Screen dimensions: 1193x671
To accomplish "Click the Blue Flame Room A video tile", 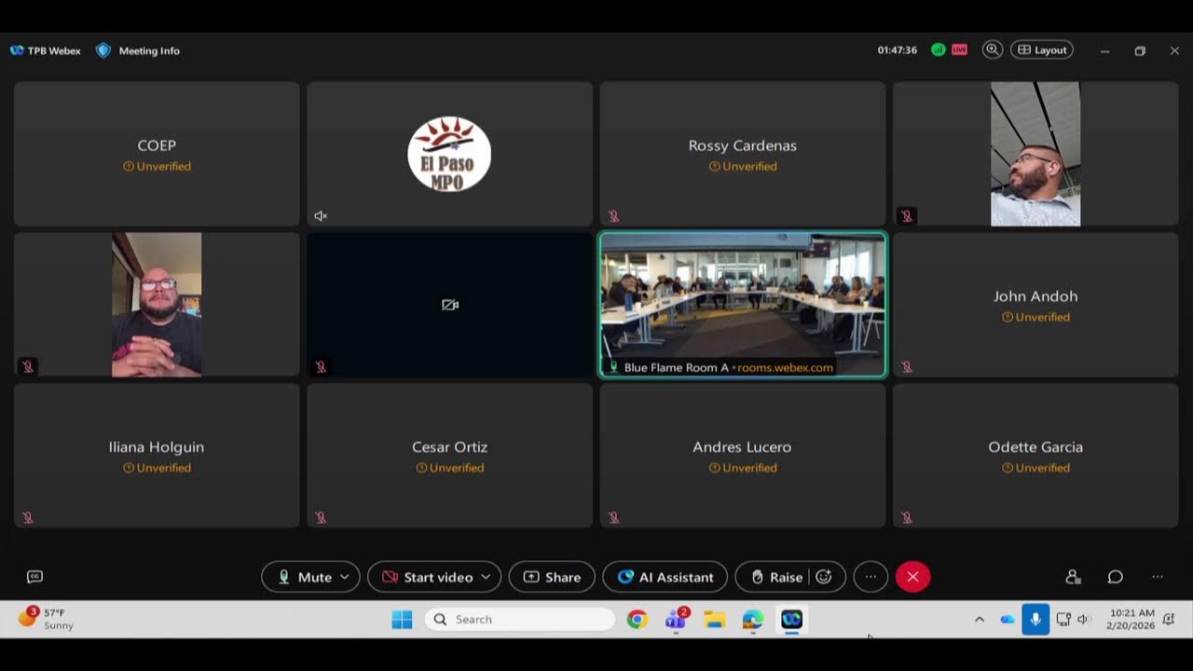I will (743, 305).
